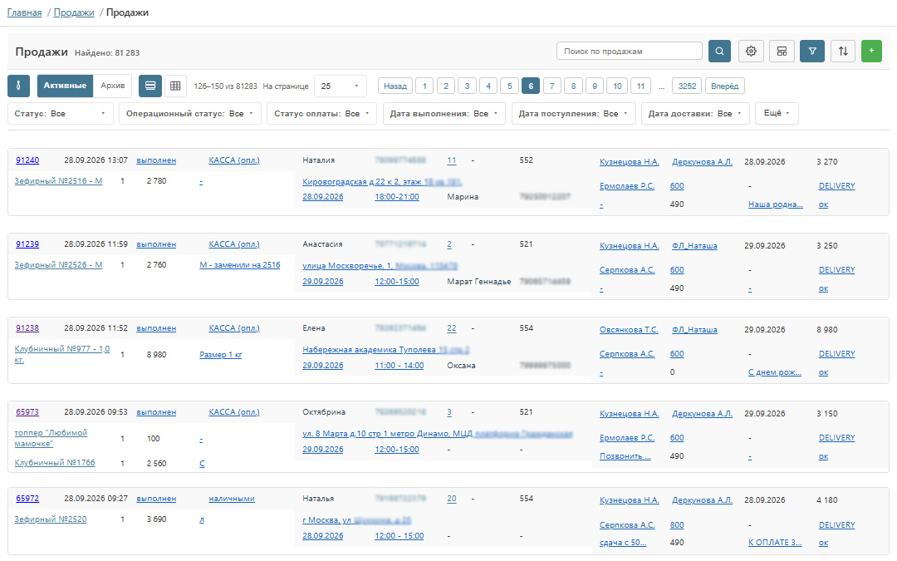This screenshot has height=561, width=897.
Task: Open the Дата выполнения filter
Action: 444,113
